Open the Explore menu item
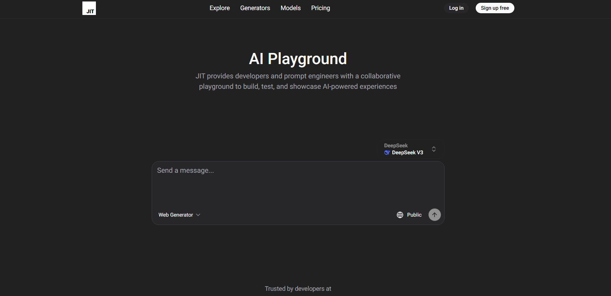 click(x=220, y=8)
